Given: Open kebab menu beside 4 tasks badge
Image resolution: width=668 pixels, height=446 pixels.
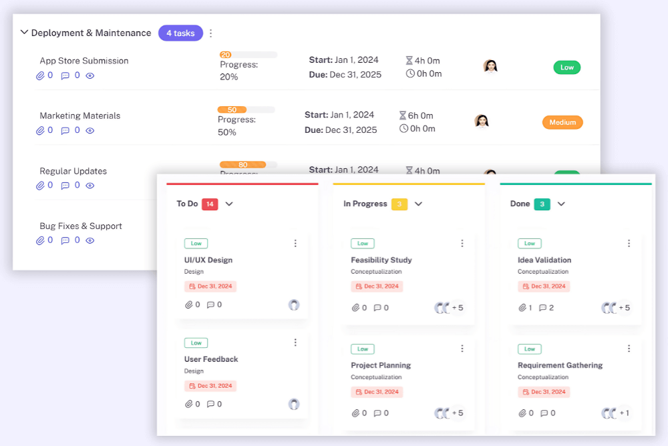Looking at the screenshot, I should (x=211, y=33).
